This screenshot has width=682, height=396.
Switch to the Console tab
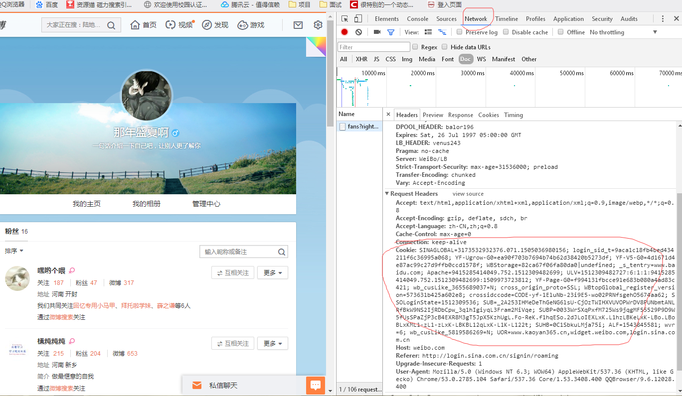pos(418,19)
